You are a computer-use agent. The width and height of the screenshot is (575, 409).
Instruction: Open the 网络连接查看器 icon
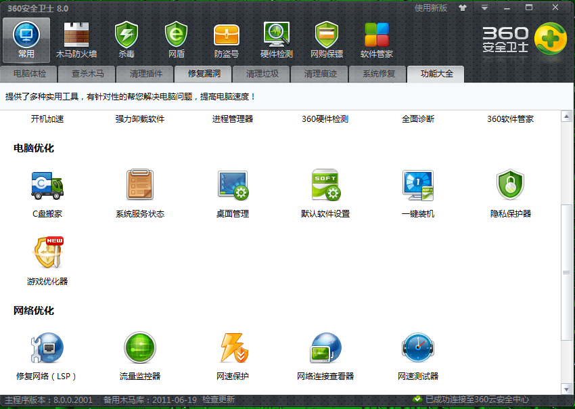[325, 347]
